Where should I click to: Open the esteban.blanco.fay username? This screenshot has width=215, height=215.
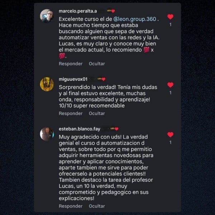(x=80, y=129)
